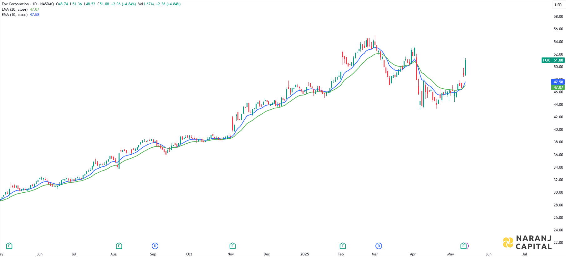Click the Sep label on time axis
The width and height of the screenshot is (566, 257).
tap(153, 254)
